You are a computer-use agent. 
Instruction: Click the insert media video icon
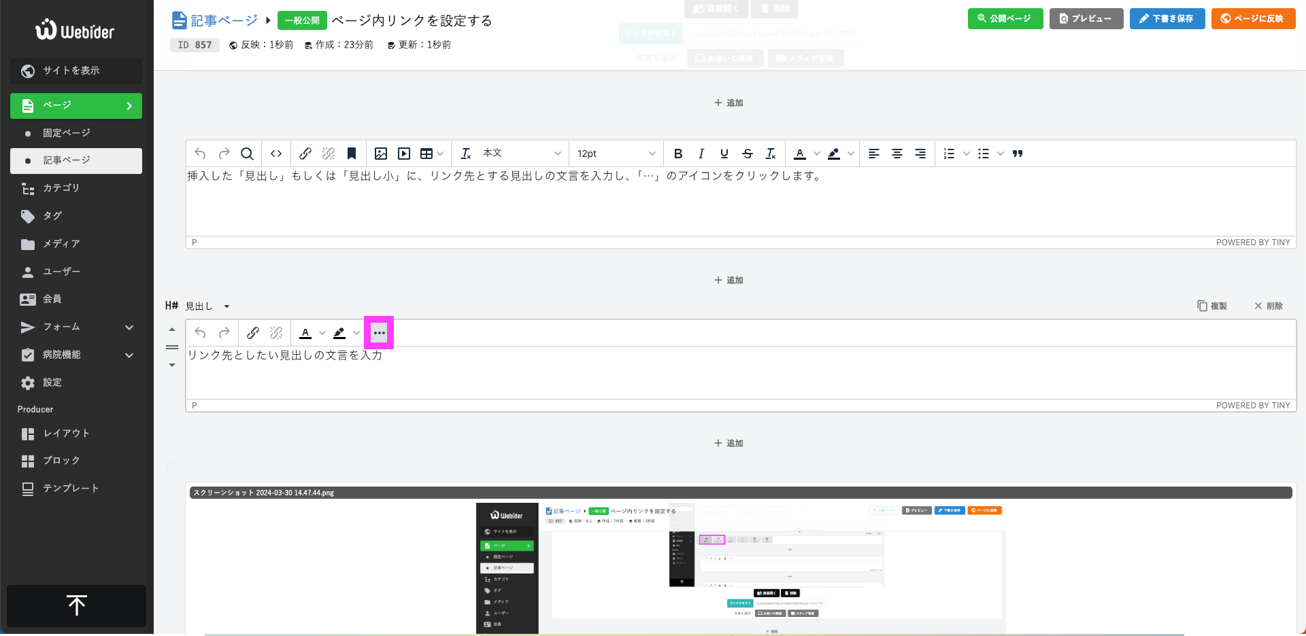point(404,154)
